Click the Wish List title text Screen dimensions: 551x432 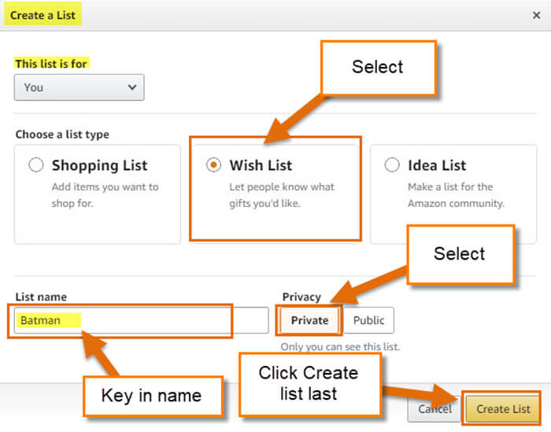[x=261, y=165]
